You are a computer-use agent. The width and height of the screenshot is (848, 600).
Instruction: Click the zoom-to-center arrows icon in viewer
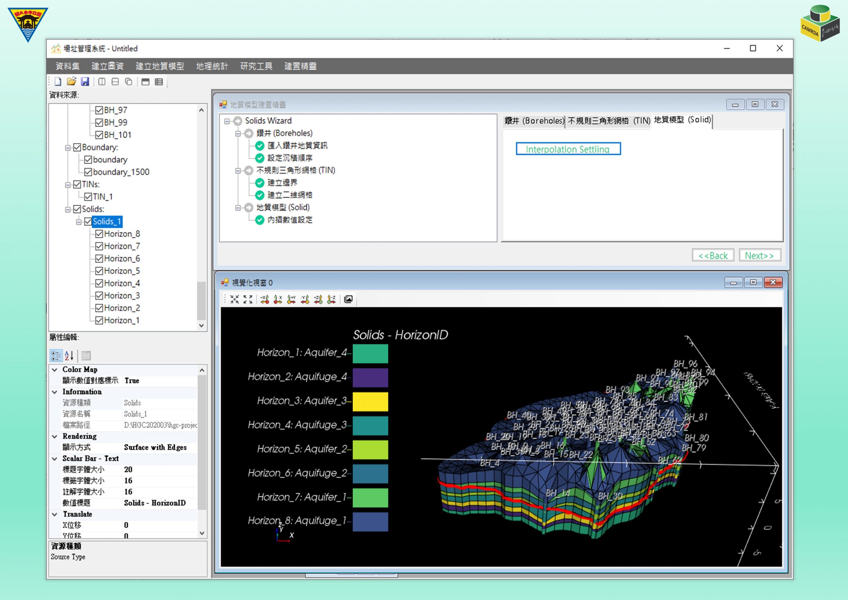[235, 299]
